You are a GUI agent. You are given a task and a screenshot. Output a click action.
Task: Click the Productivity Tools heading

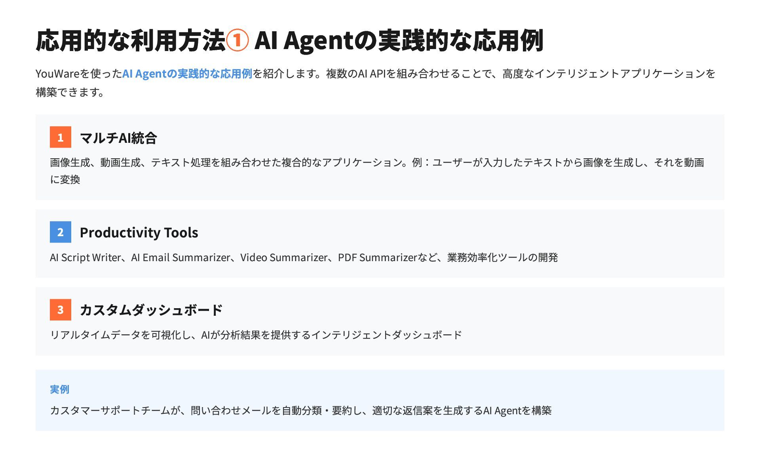[139, 232]
